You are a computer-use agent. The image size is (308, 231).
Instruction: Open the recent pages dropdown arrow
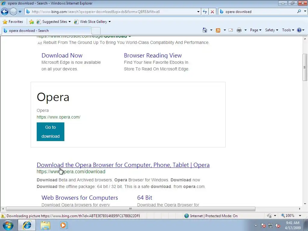tap(20, 12)
